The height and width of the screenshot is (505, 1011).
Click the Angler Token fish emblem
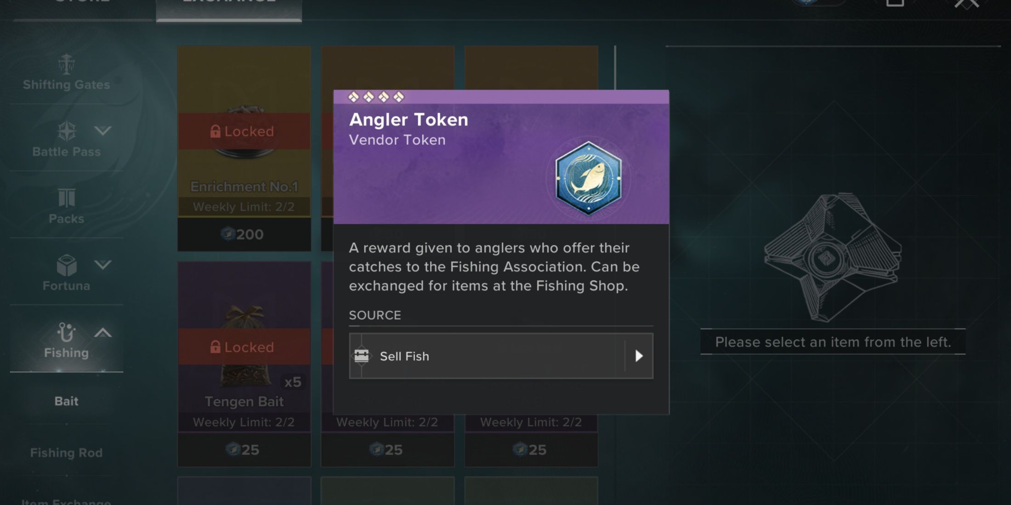pyautogui.click(x=588, y=179)
